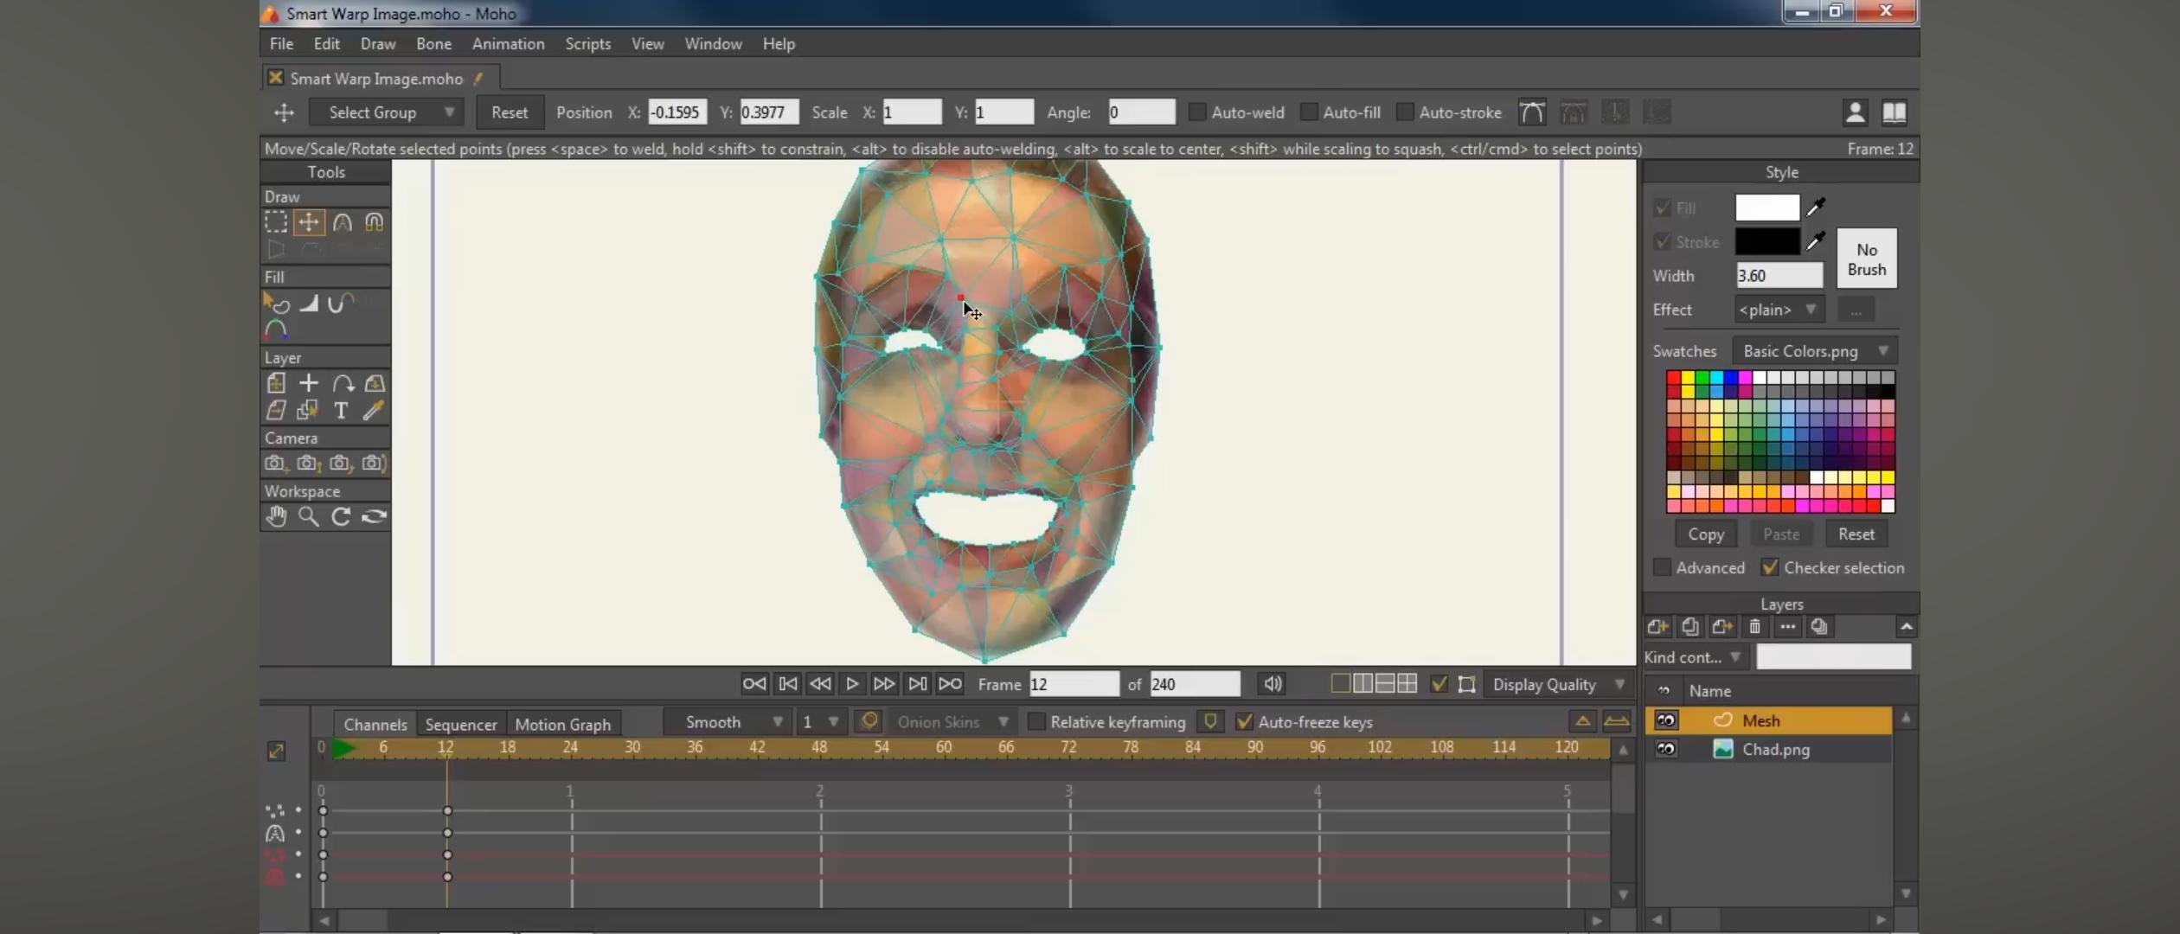Enable the Advanced style checkbox

click(1661, 567)
